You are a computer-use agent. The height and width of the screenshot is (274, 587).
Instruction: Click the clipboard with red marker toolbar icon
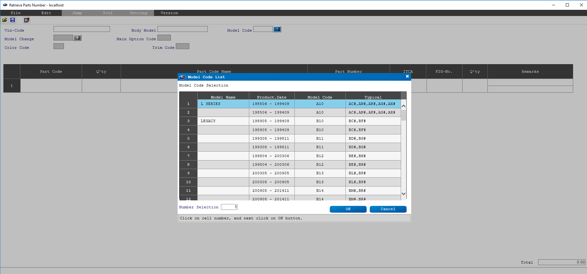pyautogui.click(x=27, y=20)
